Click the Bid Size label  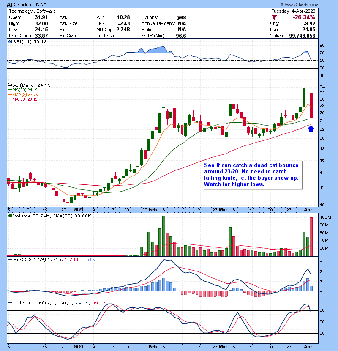tap(68, 36)
